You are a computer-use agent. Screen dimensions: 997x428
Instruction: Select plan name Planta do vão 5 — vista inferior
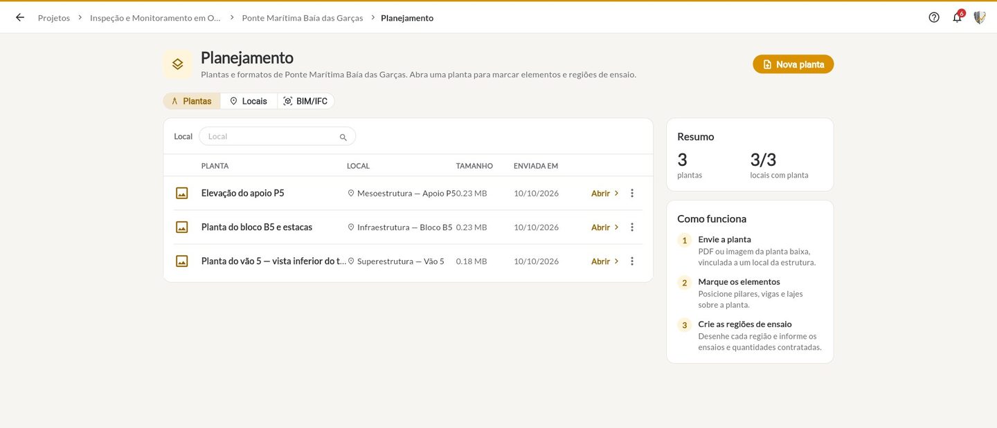[x=273, y=261]
